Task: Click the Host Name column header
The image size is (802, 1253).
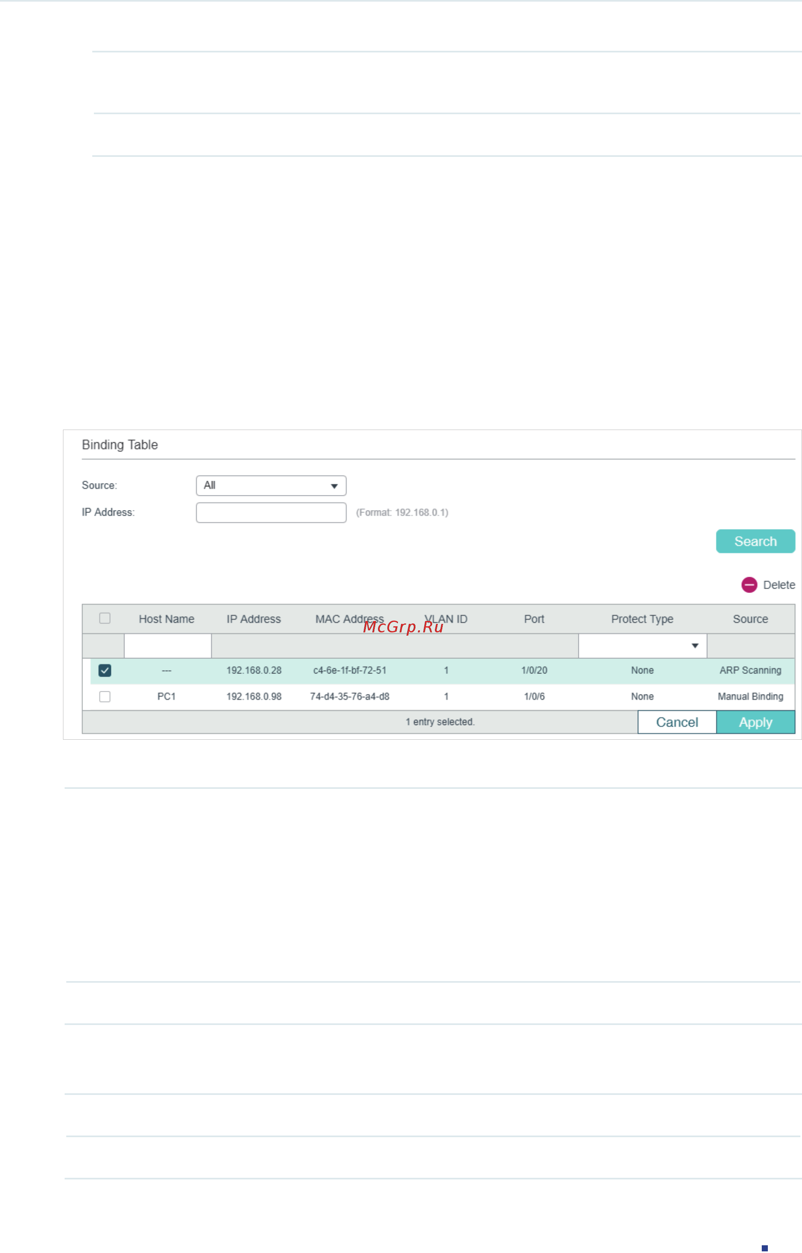Action: (166, 619)
